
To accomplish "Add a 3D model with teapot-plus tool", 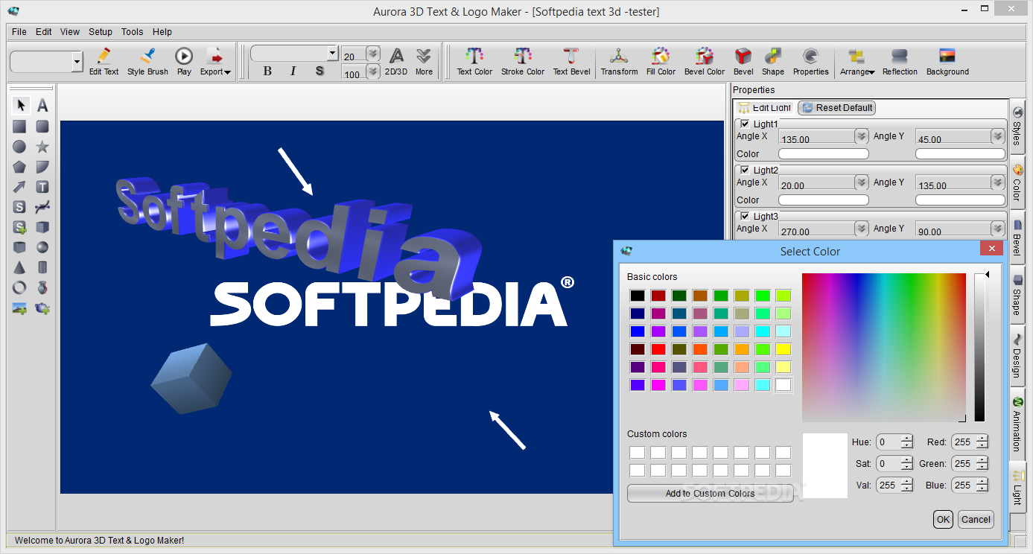I will (42, 308).
